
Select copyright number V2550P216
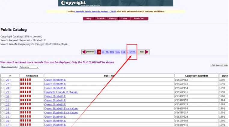tap(182, 92)
